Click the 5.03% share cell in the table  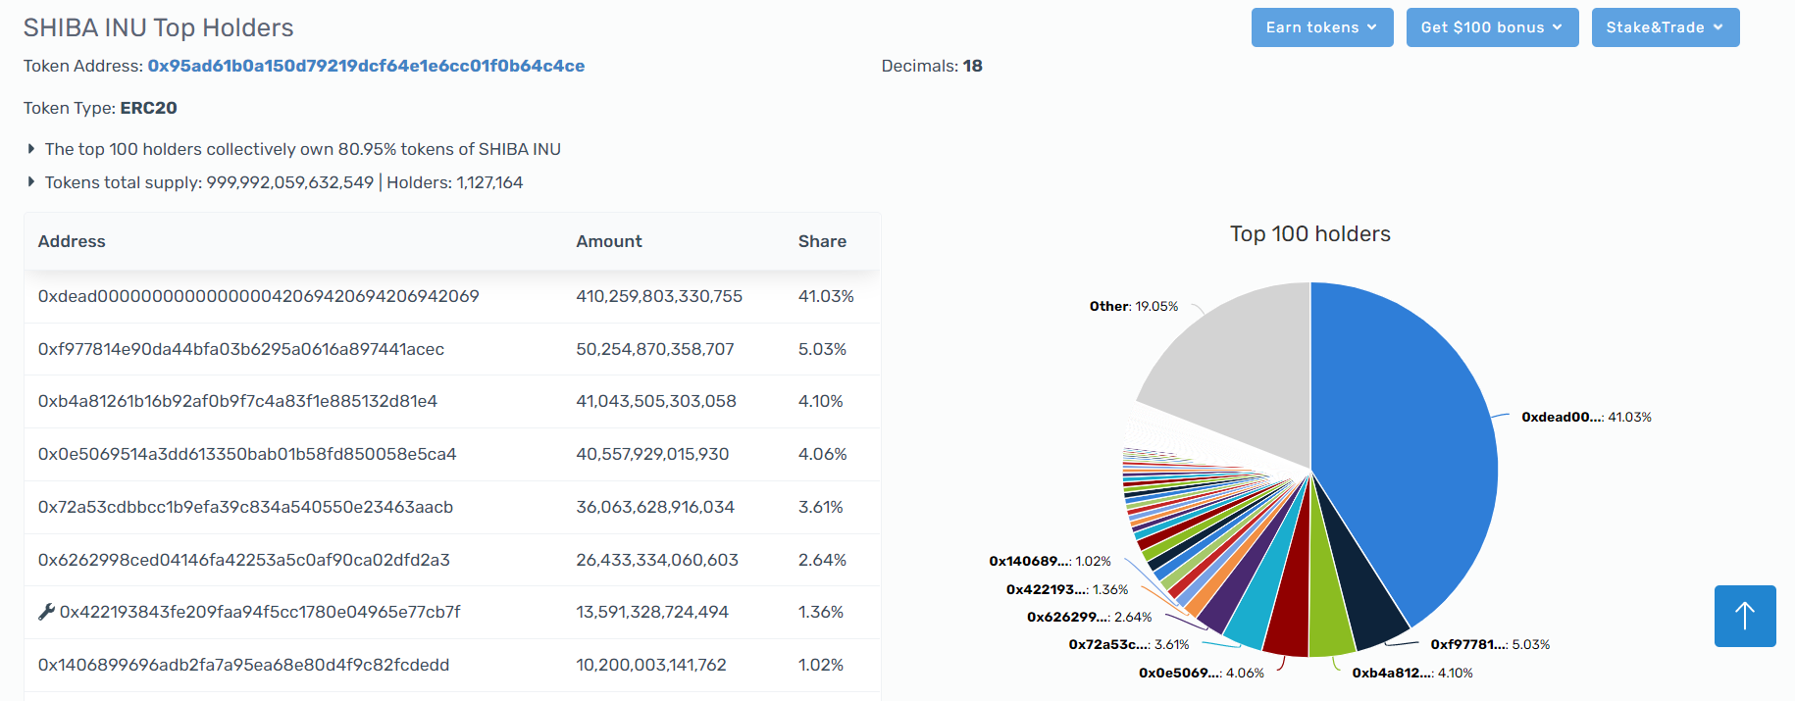coord(822,349)
